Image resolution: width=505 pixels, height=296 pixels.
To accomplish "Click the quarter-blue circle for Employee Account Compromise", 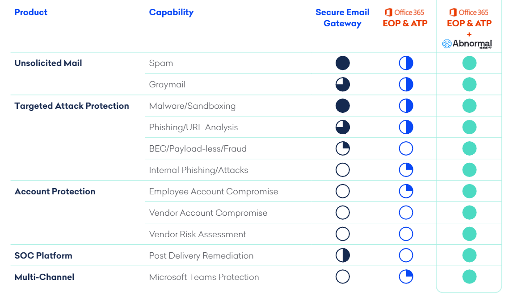I will point(406,192).
